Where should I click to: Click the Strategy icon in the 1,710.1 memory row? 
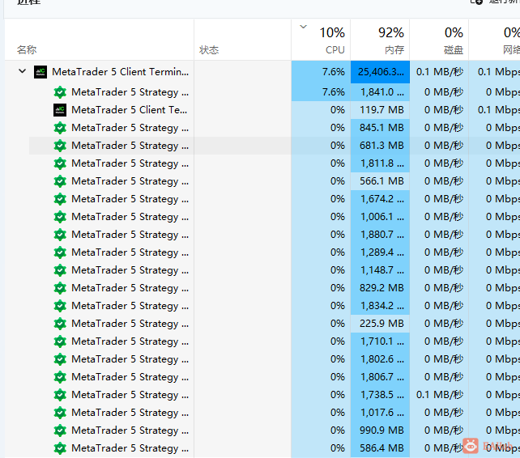(x=60, y=341)
